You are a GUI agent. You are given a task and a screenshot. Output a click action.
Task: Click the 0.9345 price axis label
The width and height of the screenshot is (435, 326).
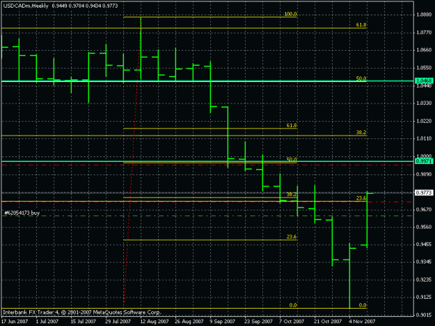(x=424, y=262)
